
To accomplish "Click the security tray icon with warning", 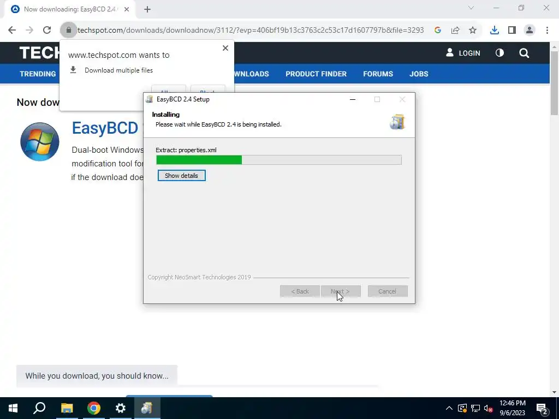I will point(462,408).
